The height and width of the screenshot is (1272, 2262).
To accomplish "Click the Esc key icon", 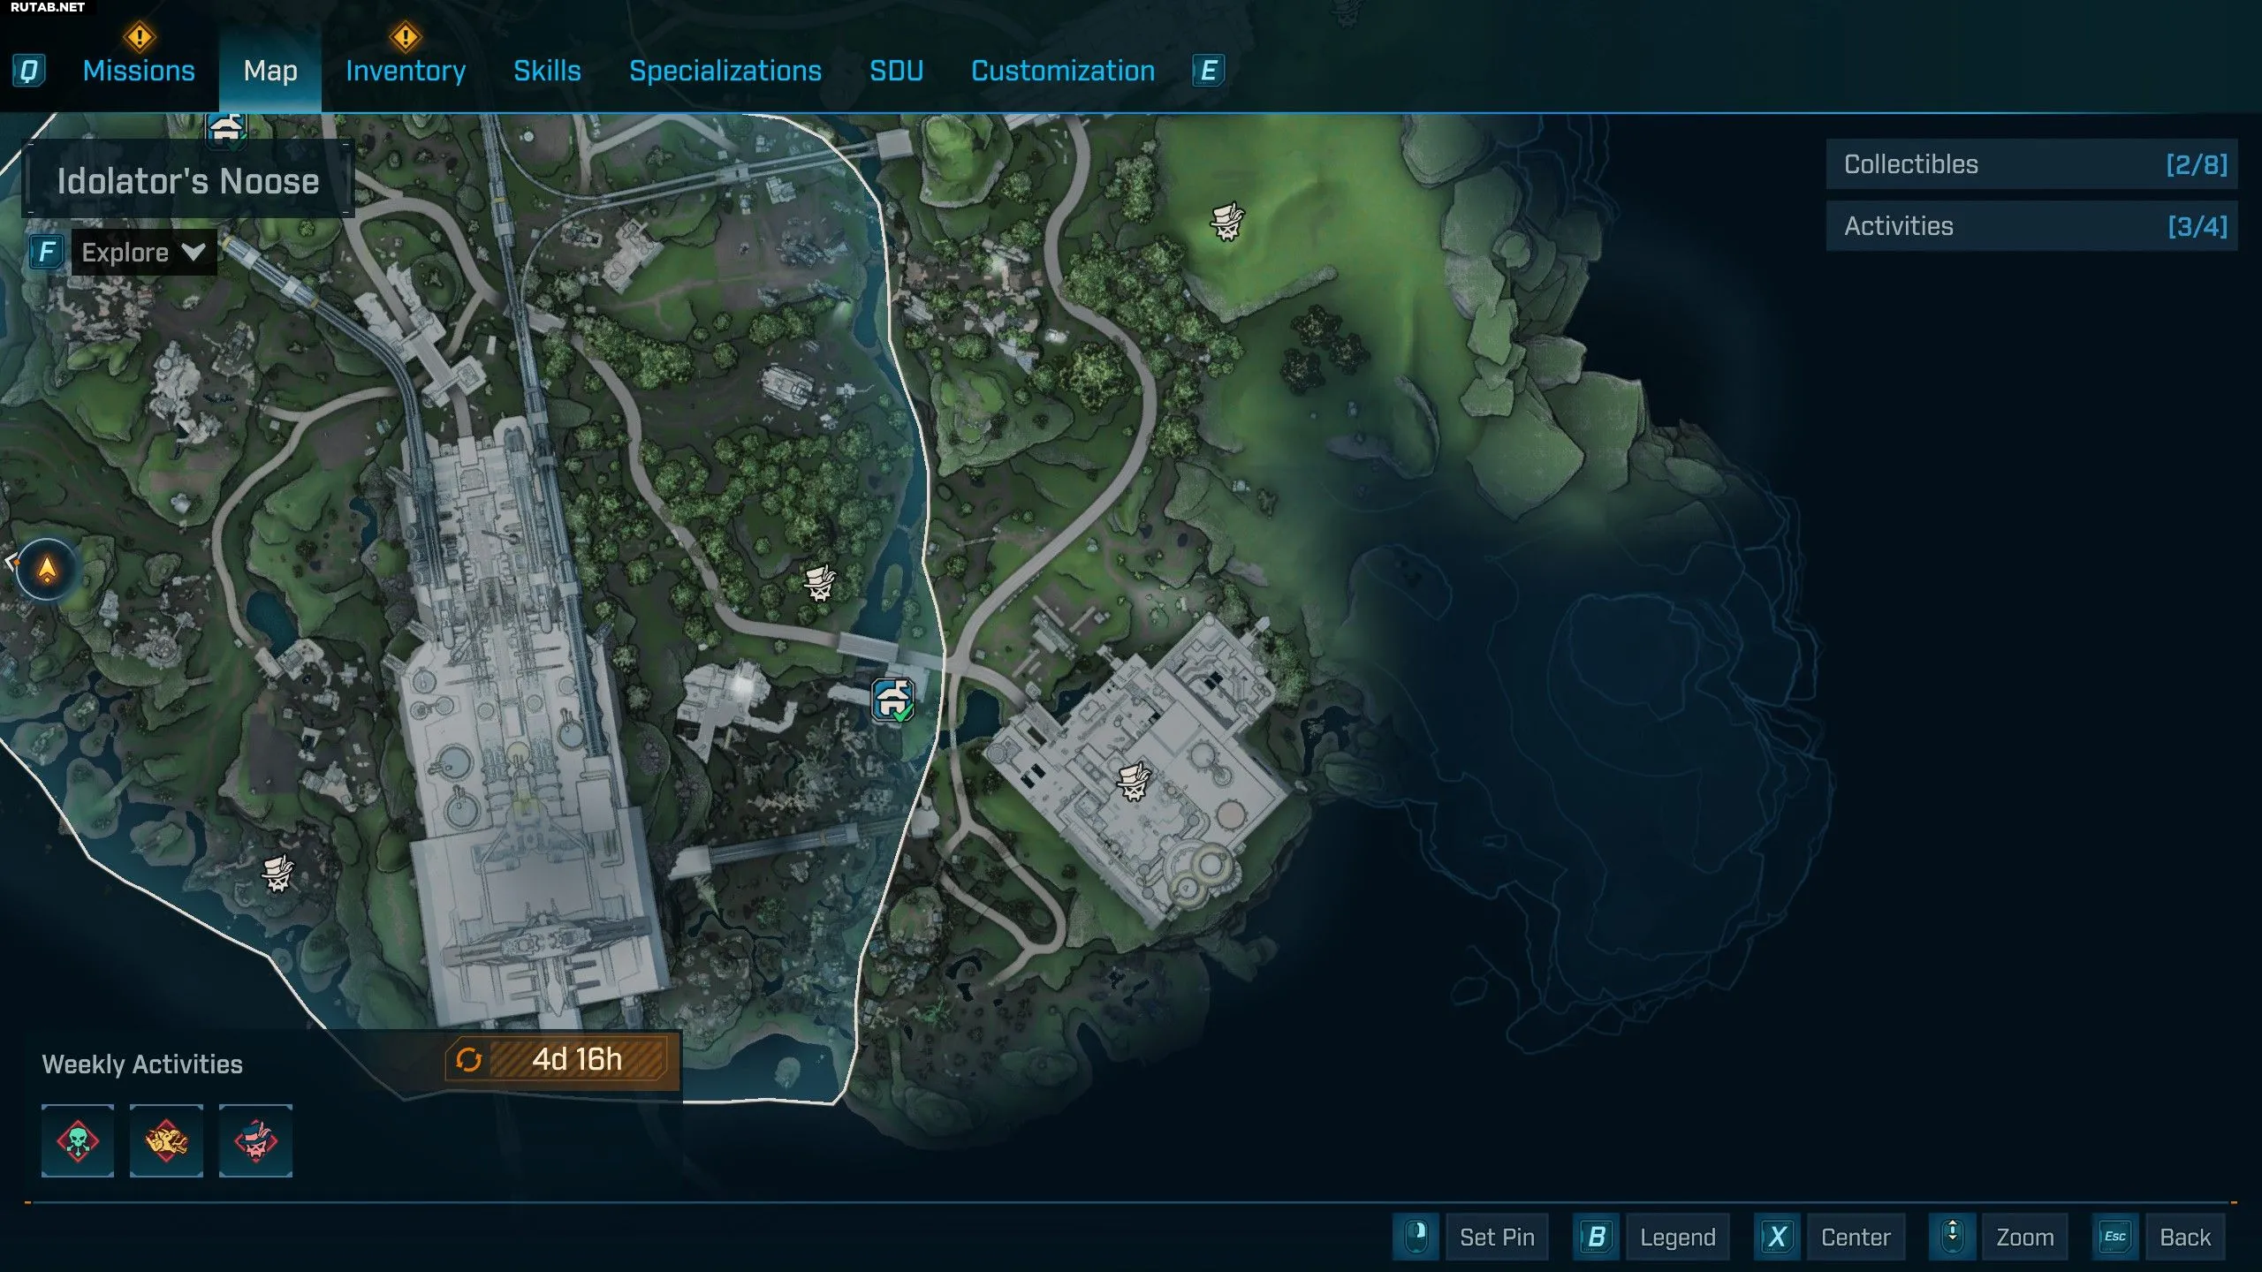I will (2114, 1236).
